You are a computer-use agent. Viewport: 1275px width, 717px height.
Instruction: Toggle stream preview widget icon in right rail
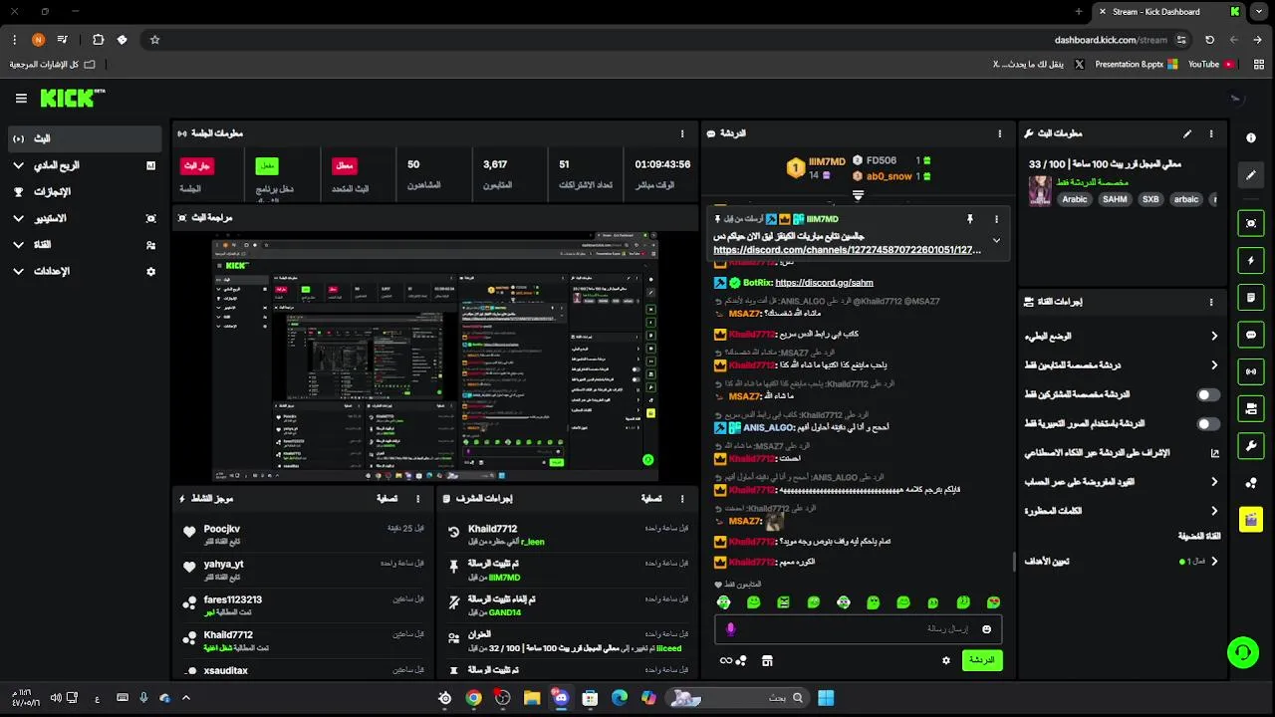[1251, 223]
